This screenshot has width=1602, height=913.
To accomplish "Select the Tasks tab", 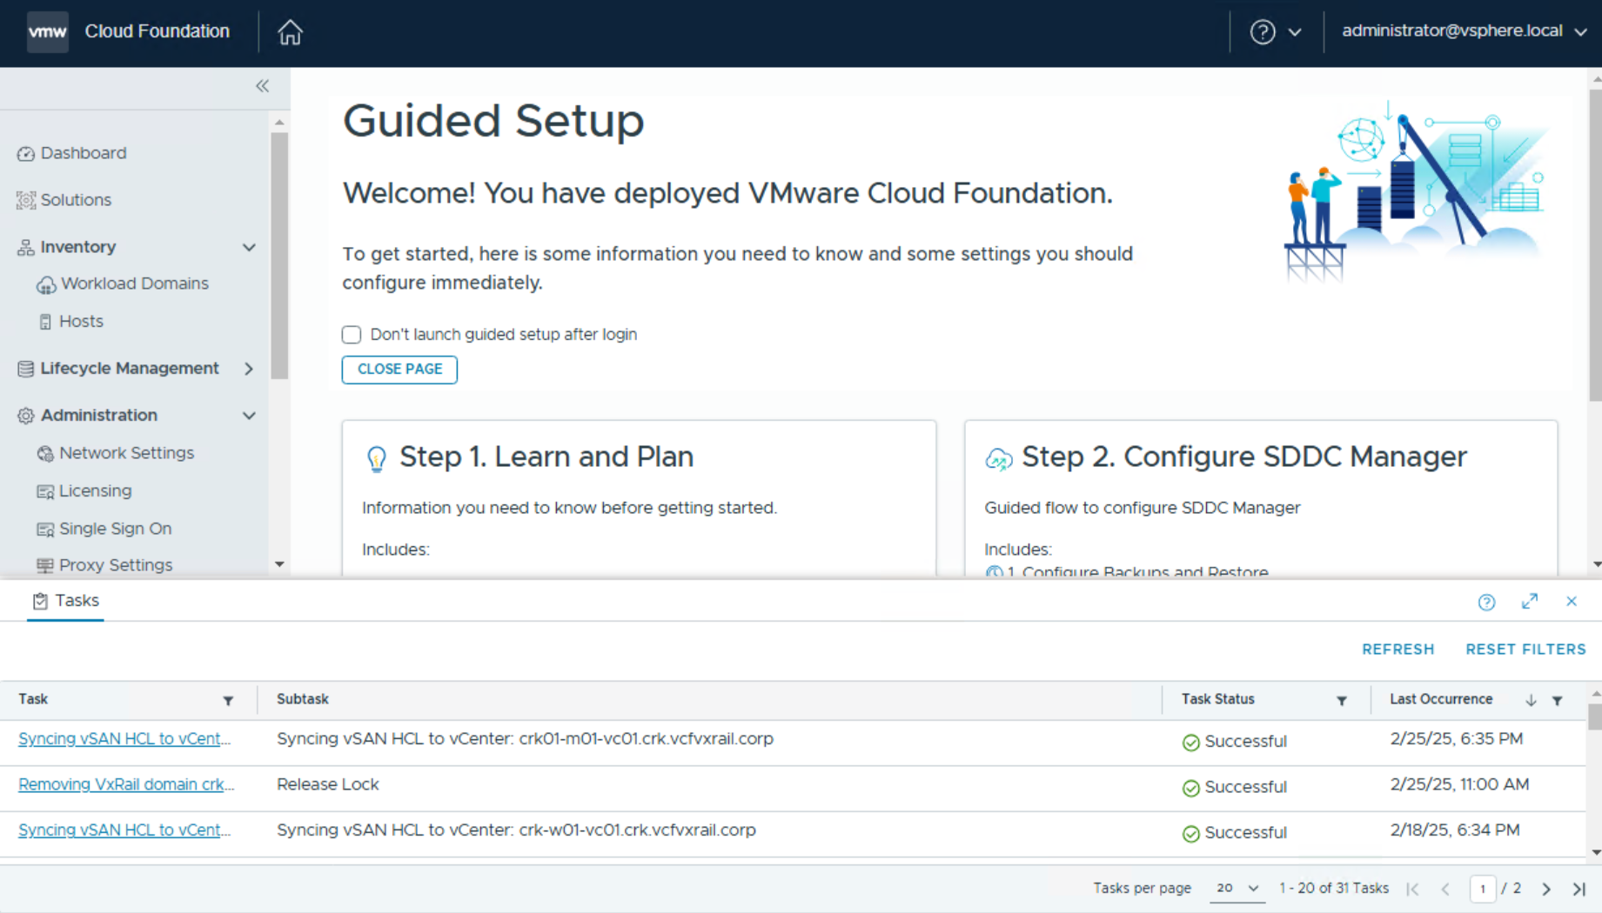I will 66,601.
